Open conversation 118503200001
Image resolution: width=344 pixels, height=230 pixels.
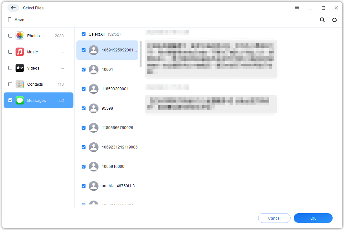click(x=107, y=89)
